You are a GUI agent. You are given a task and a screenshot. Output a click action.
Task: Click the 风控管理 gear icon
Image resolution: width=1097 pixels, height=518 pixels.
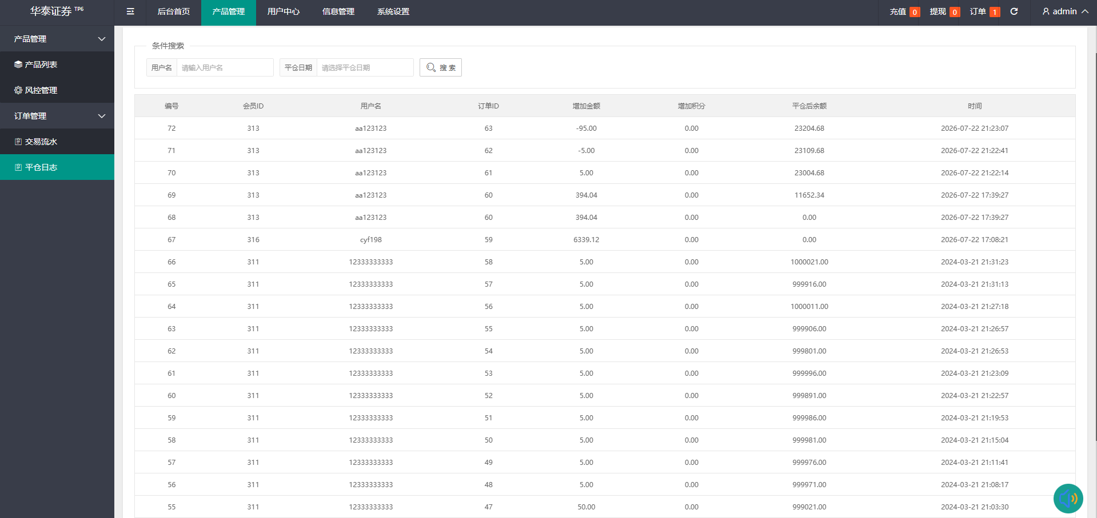pyautogui.click(x=18, y=90)
